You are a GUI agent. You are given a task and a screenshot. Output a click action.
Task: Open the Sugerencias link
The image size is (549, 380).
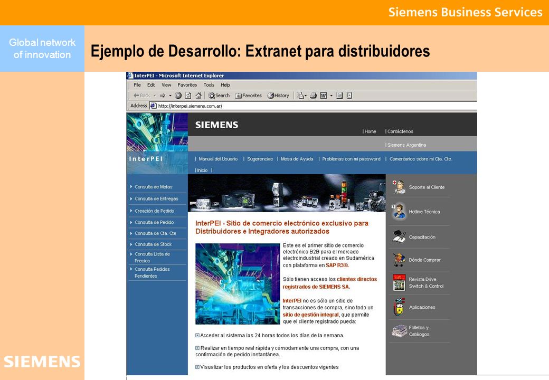pyautogui.click(x=260, y=159)
